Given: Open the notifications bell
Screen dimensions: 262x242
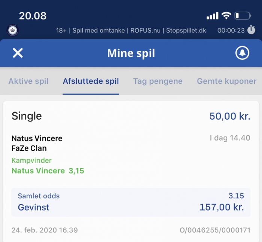Looking at the screenshot, I should point(242,53).
